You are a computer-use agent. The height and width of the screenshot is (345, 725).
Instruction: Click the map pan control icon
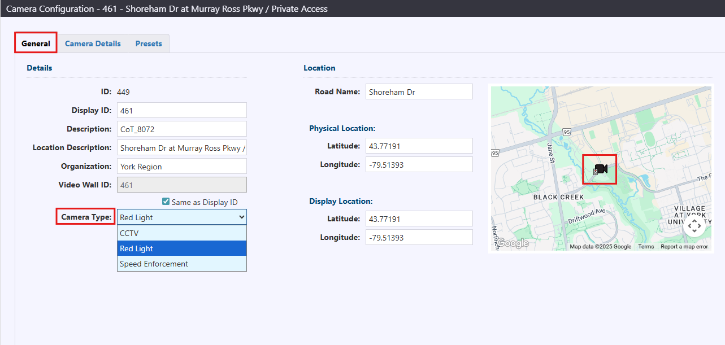tap(694, 226)
